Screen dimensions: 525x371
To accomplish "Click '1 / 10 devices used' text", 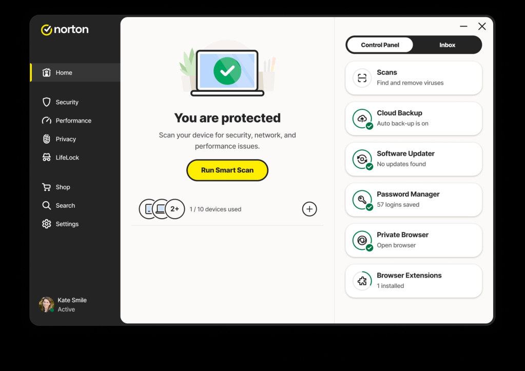I will (216, 209).
